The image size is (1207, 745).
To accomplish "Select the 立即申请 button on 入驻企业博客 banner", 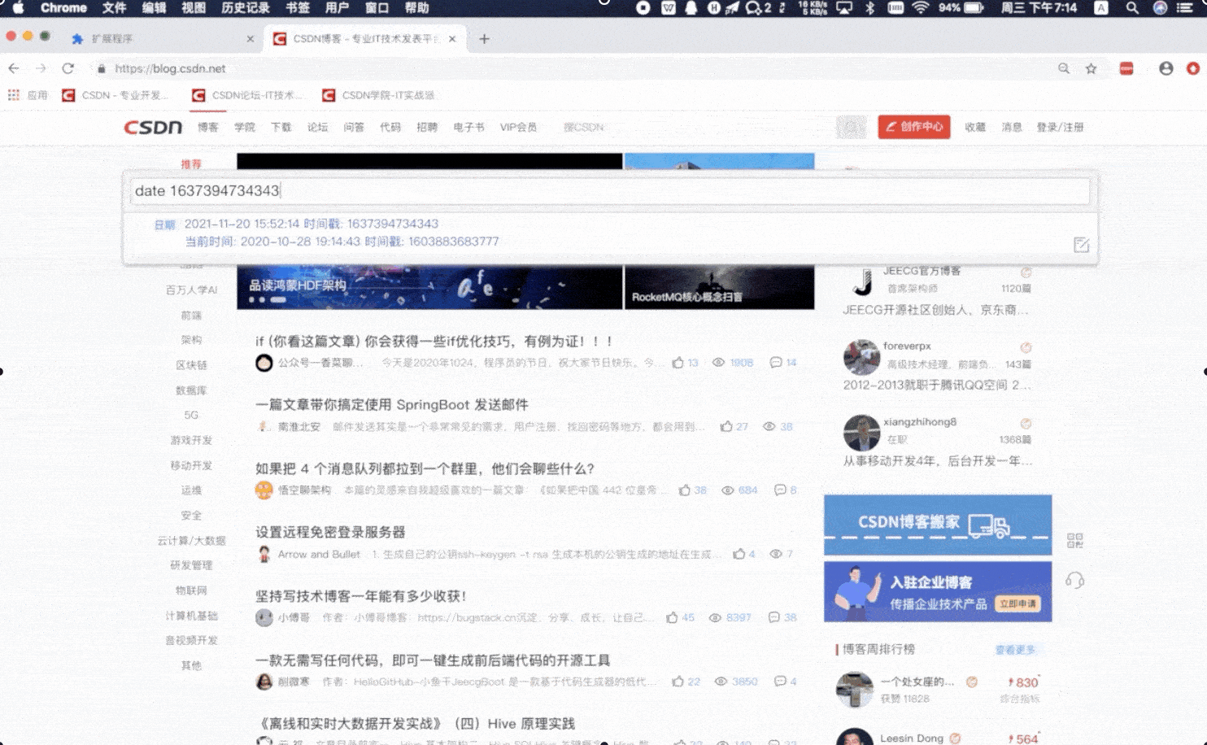I will click(x=1019, y=603).
